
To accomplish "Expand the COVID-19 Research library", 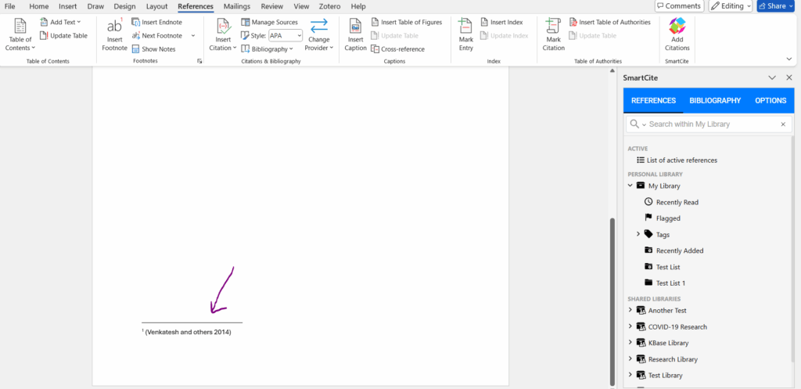I will click(630, 326).
